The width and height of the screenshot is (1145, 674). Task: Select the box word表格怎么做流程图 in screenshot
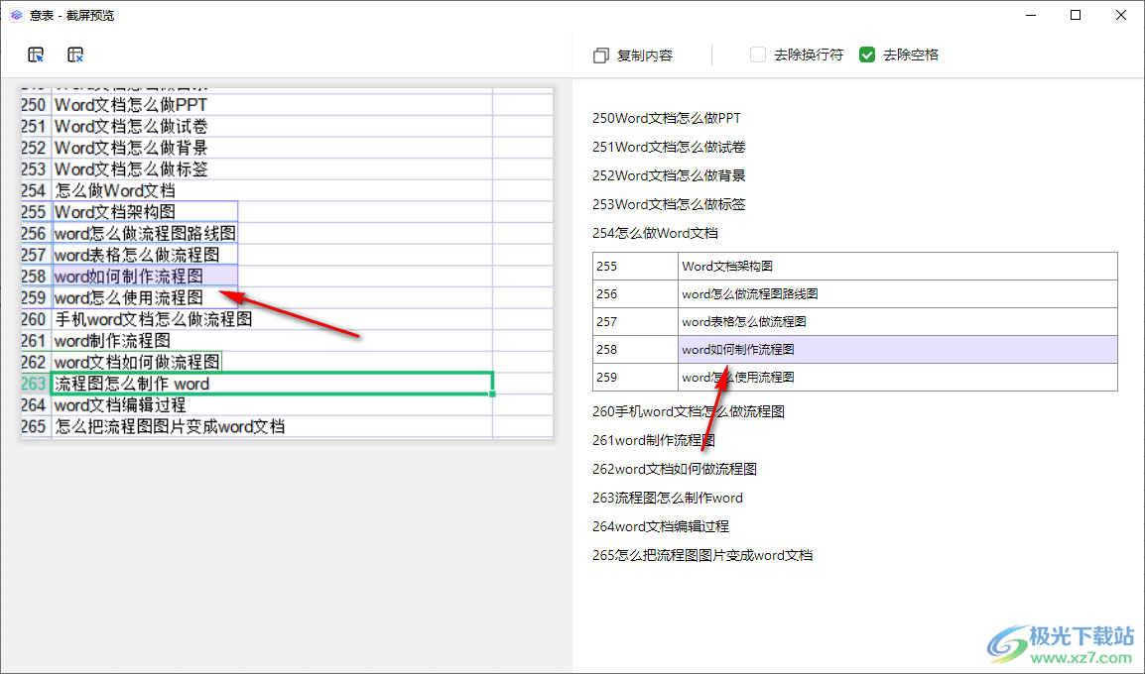coord(145,255)
